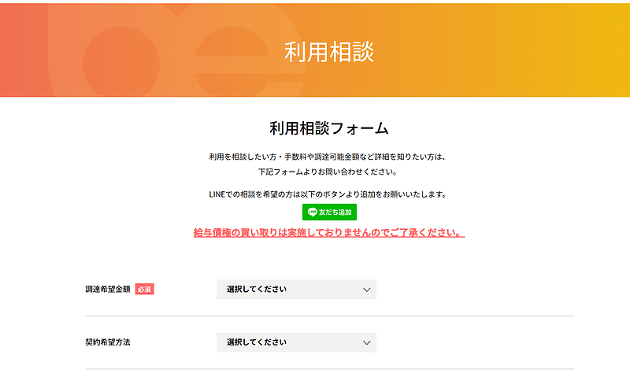Click the 利用相談フォーム heading

(329, 127)
